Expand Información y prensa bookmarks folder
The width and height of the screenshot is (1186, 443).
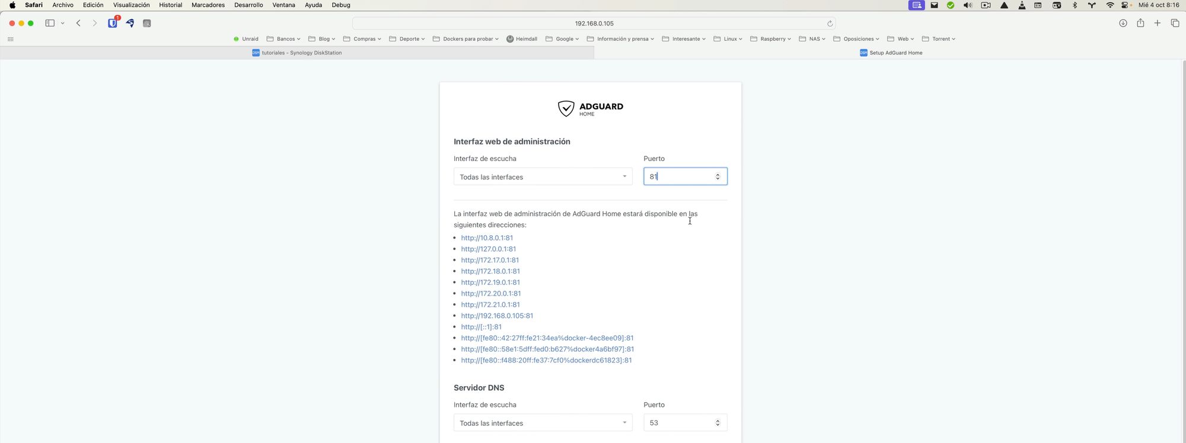[620, 39]
